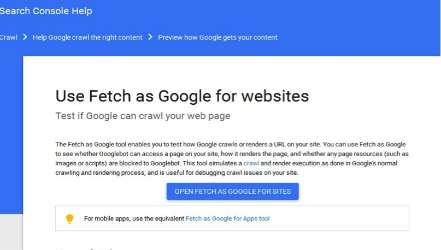Select Preview how Google gets your content breadcrumb

(217, 37)
